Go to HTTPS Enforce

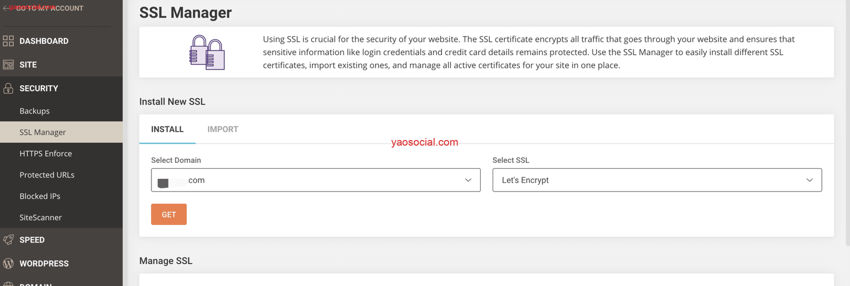[x=46, y=153]
